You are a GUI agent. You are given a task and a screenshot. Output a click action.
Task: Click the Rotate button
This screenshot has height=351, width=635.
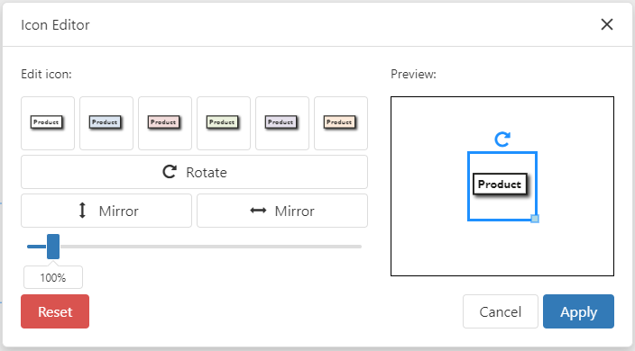(x=195, y=172)
